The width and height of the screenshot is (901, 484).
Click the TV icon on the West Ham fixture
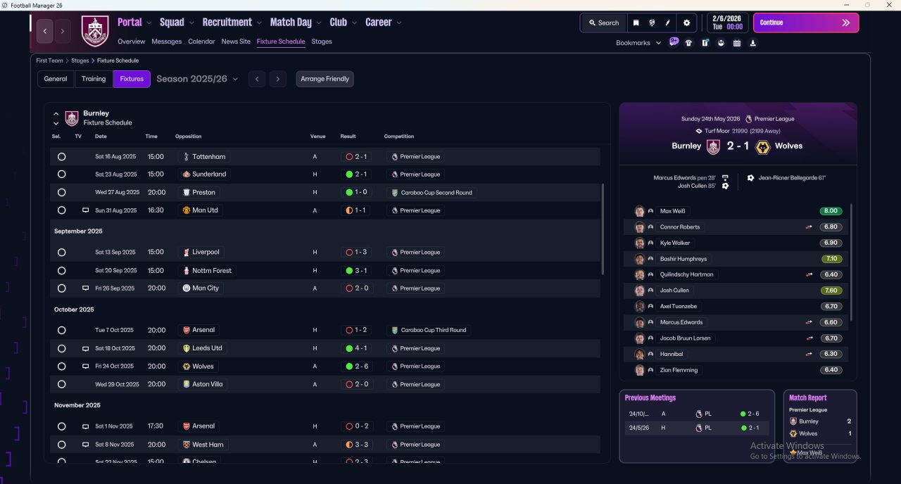coord(85,445)
